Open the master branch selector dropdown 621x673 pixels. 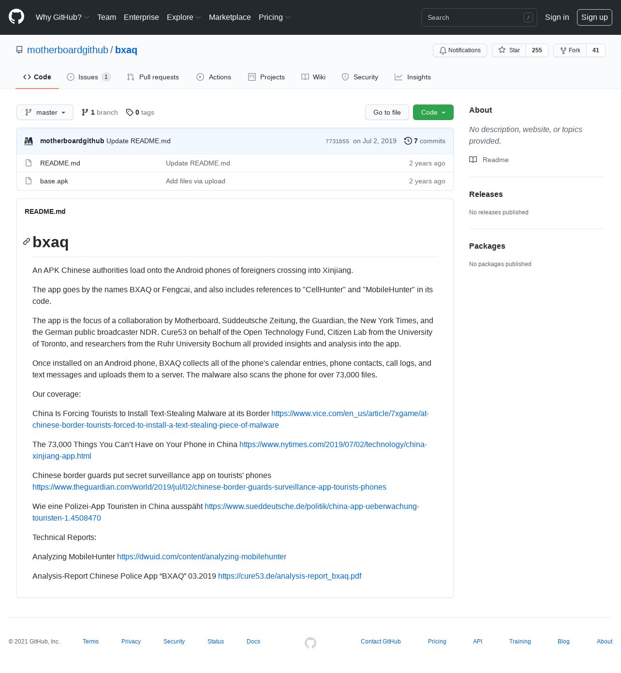[x=45, y=112]
